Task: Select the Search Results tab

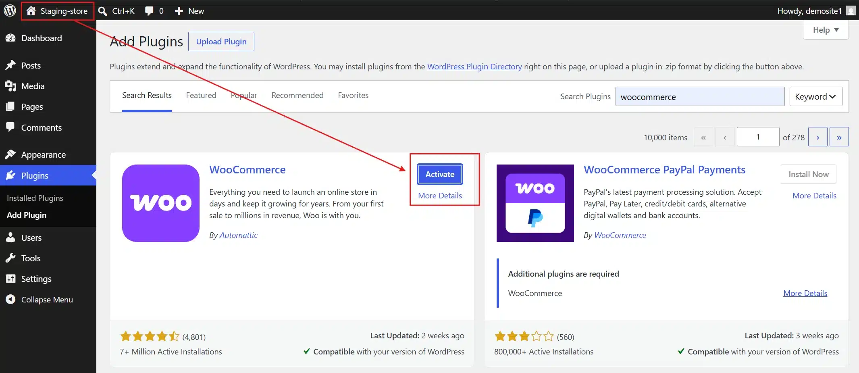Action: tap(147, 96)
